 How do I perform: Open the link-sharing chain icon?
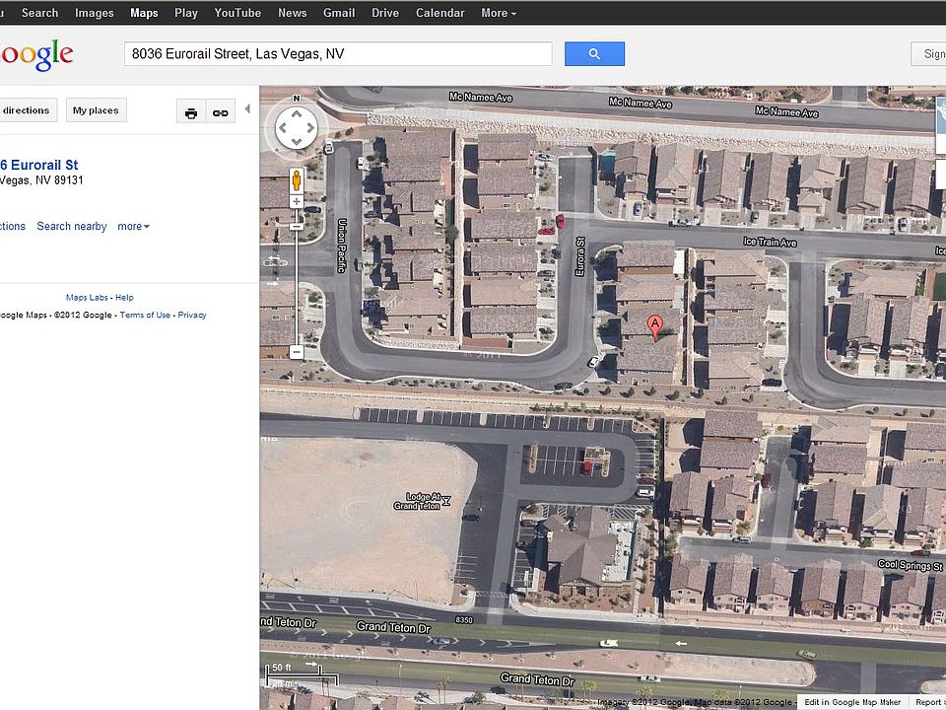click(220, 111)
